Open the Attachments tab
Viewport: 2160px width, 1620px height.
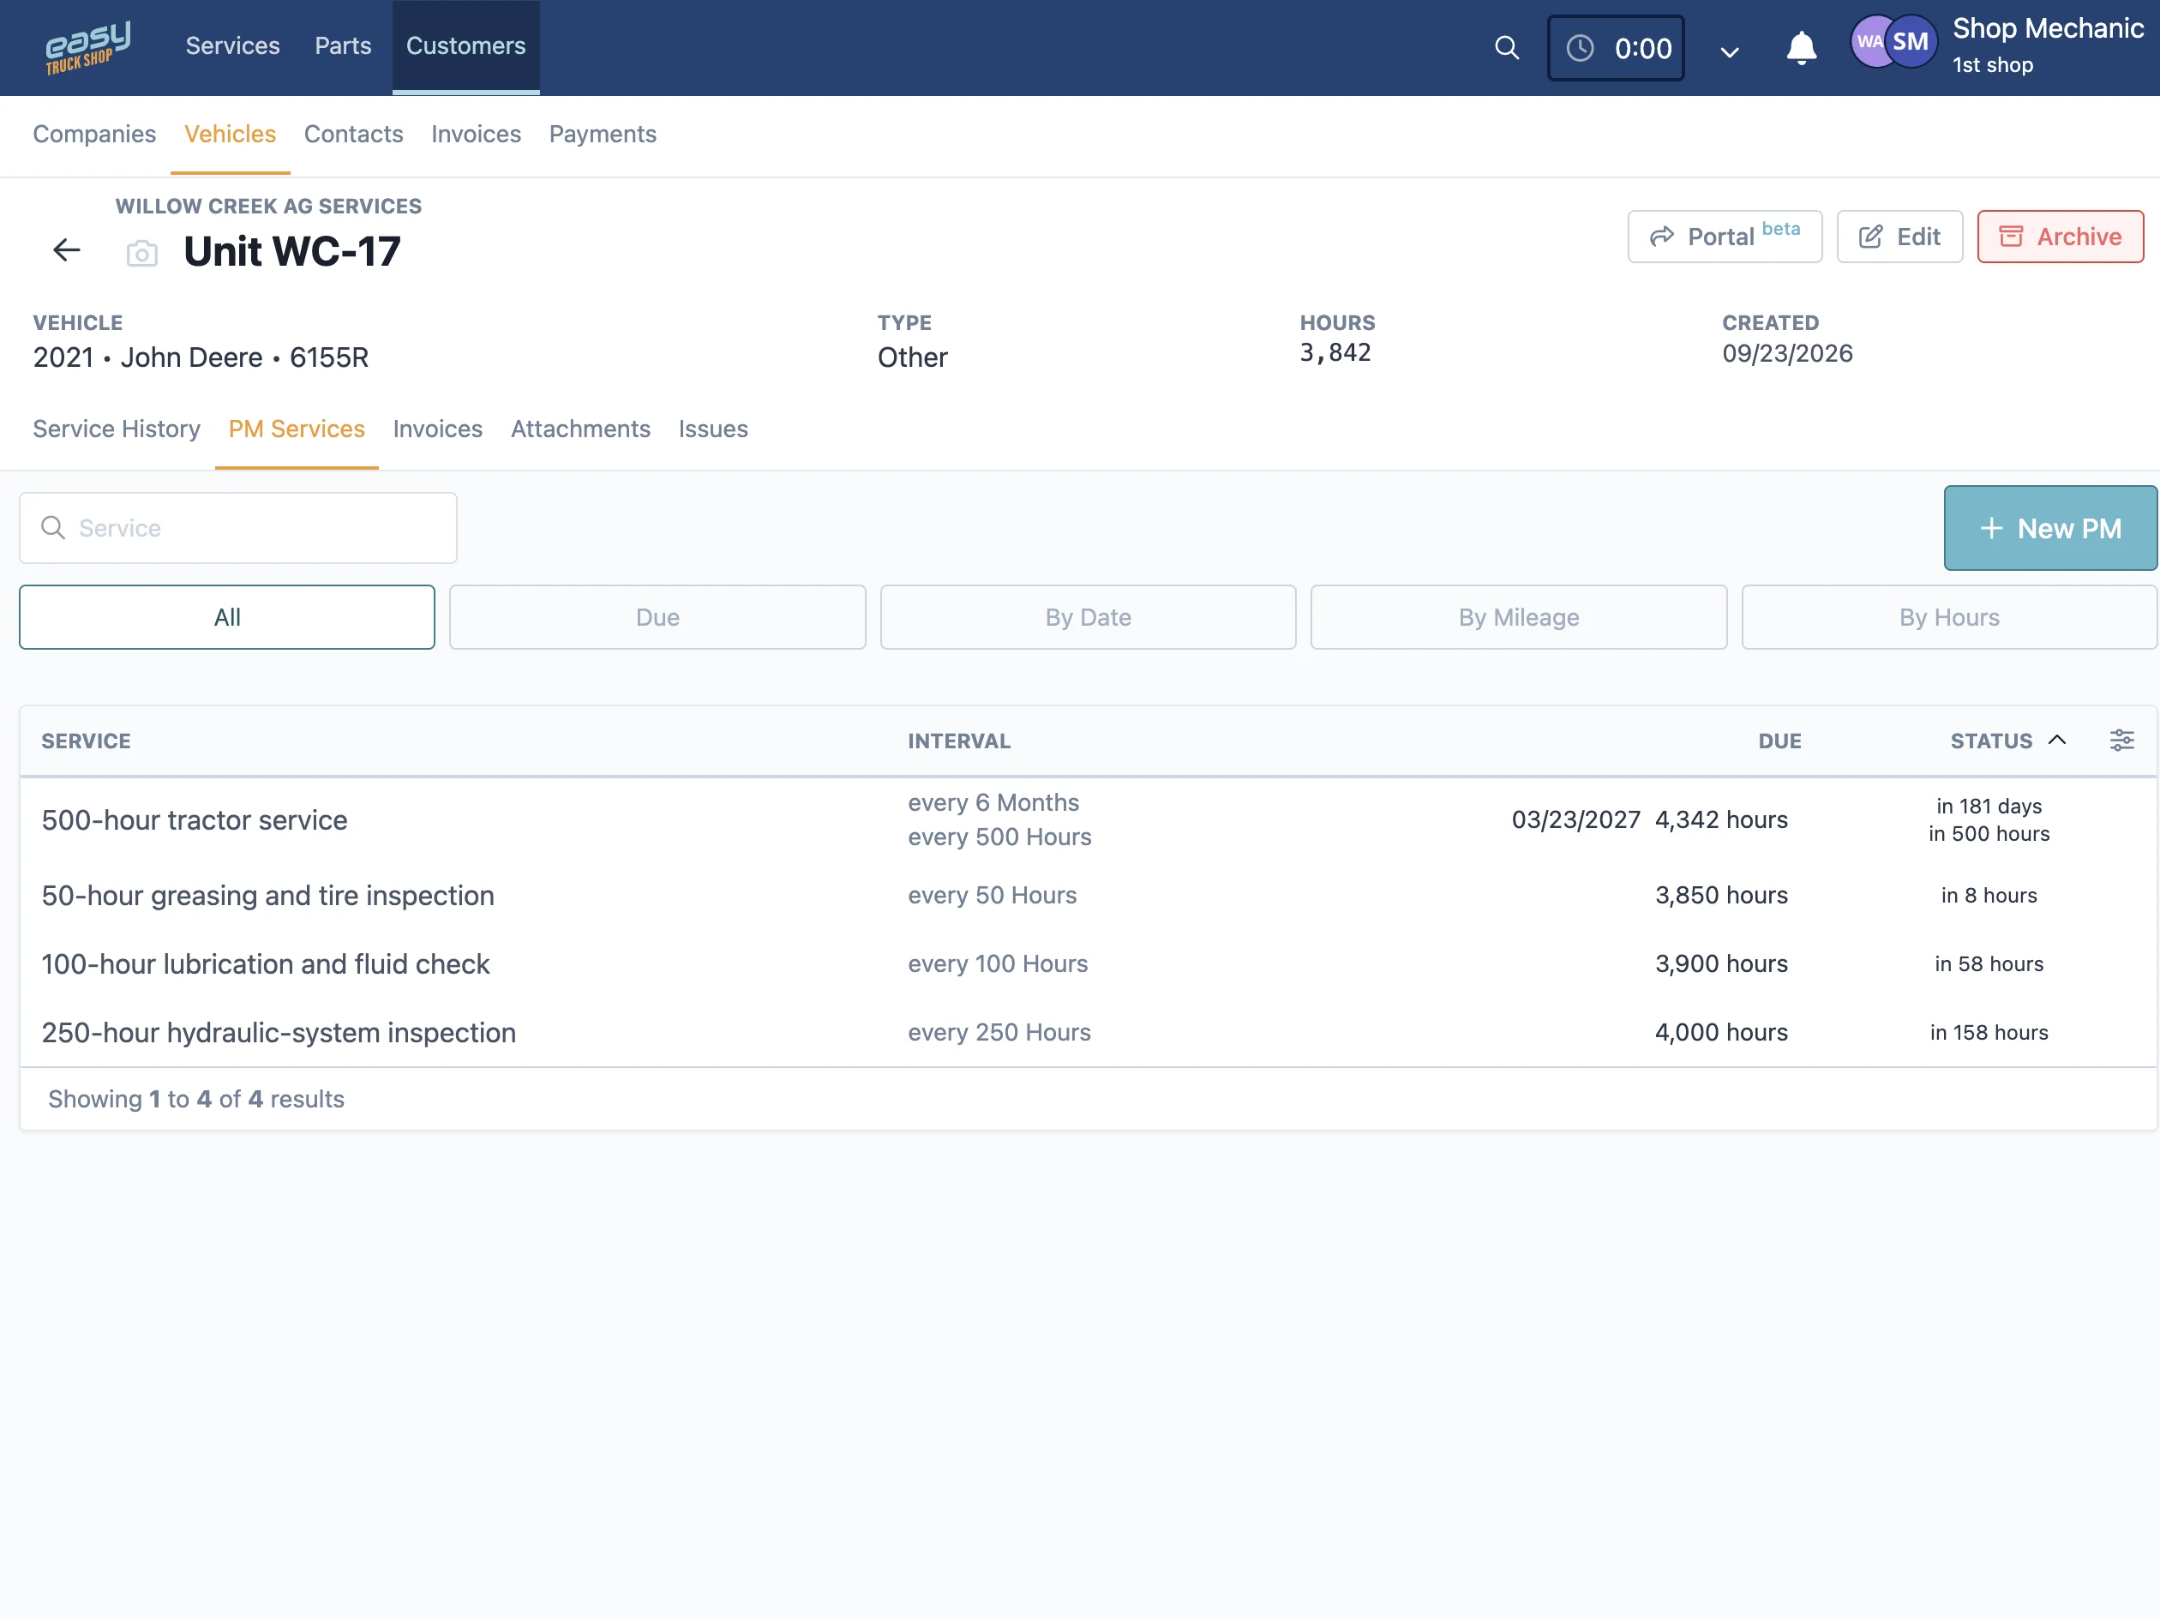[581, 429]
